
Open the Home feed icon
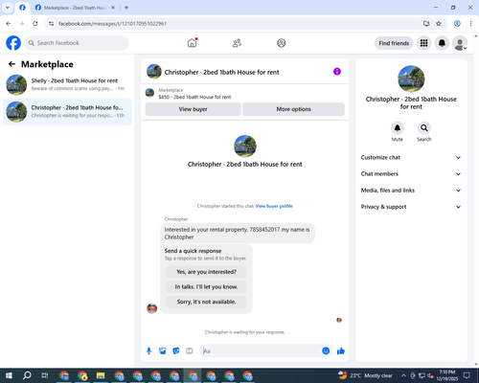(x=192, y=43)
